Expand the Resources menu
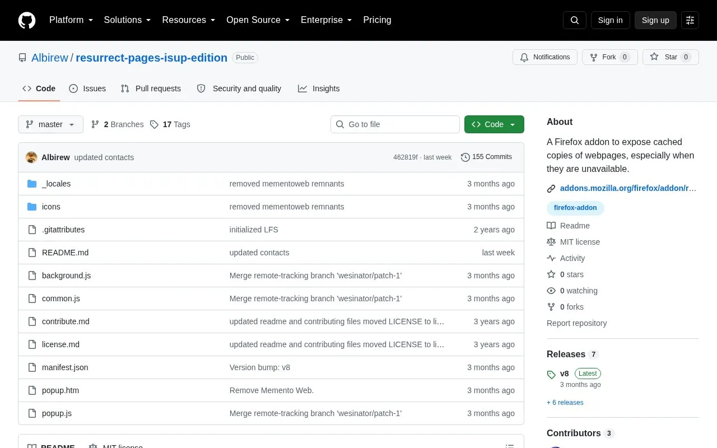 (189, 20)
